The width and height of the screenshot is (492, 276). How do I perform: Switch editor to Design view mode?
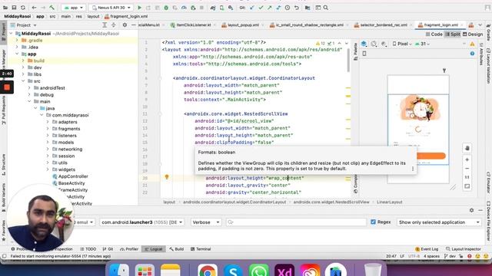click(473, 34)
